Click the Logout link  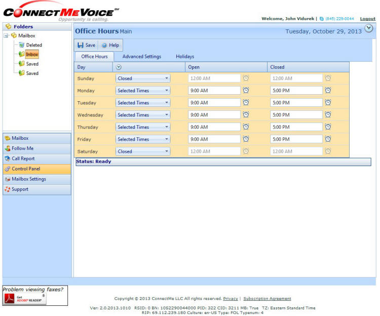click(368, 19)
